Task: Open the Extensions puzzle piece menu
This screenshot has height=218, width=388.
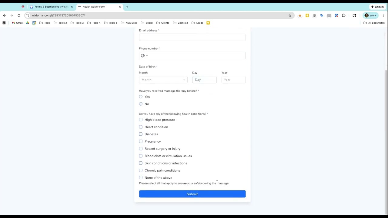Action: [343, 15]
